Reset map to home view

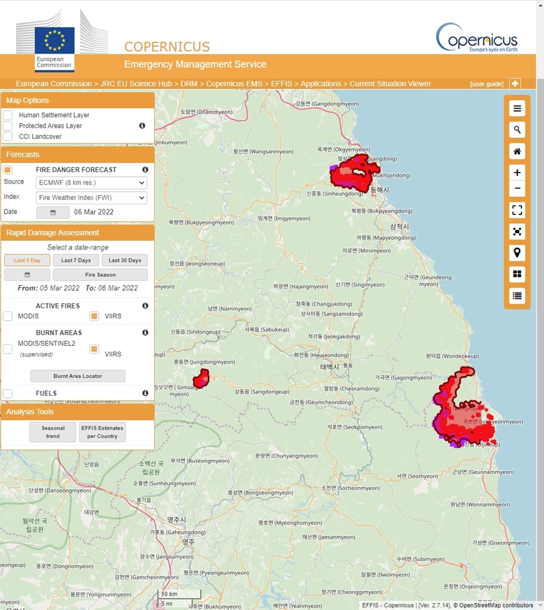point(517,151)
